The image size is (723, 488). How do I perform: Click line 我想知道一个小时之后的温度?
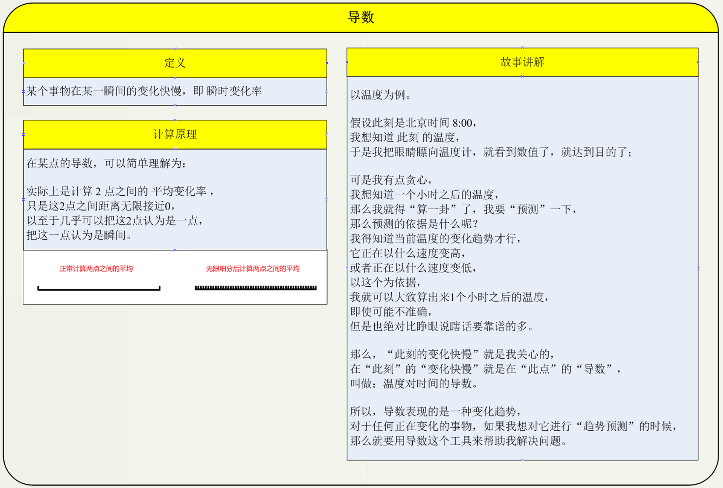(424, 195)
